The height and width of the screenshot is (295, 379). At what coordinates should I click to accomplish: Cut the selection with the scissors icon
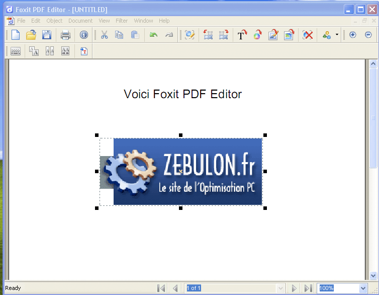coord(104,35)
